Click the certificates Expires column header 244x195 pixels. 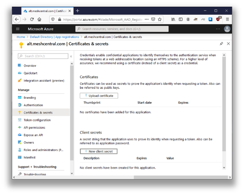183,103
